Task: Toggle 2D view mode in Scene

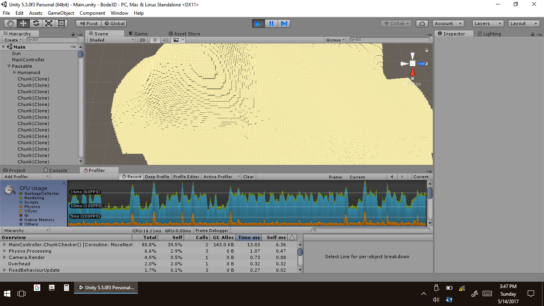Action: (x=142, y=40)
